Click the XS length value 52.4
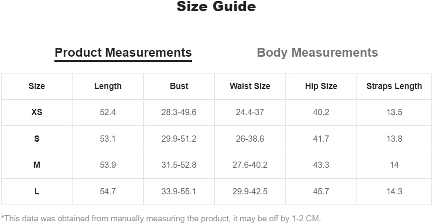433x224 pixels. [x=108, y=112]
